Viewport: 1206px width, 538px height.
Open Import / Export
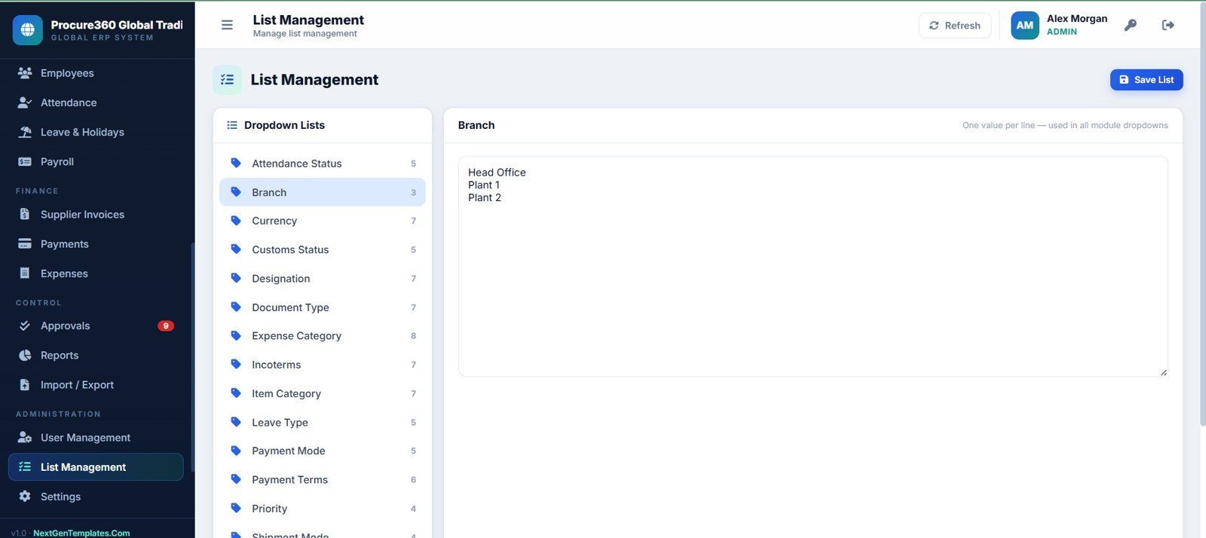[96, 384]
